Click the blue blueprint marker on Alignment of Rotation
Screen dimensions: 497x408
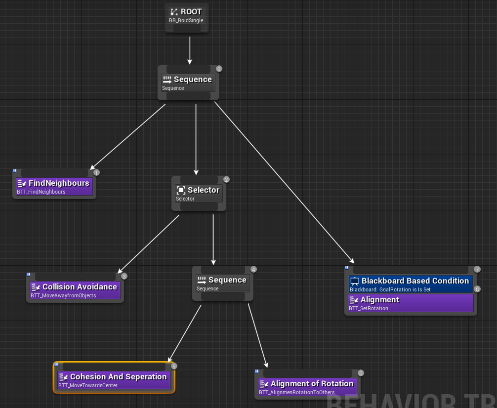click(257, 371)
